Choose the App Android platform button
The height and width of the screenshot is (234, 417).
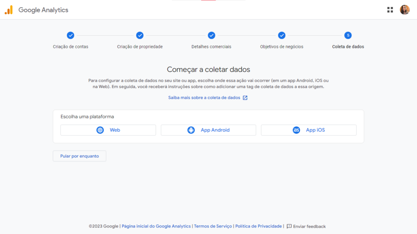(x=208, y=130)
